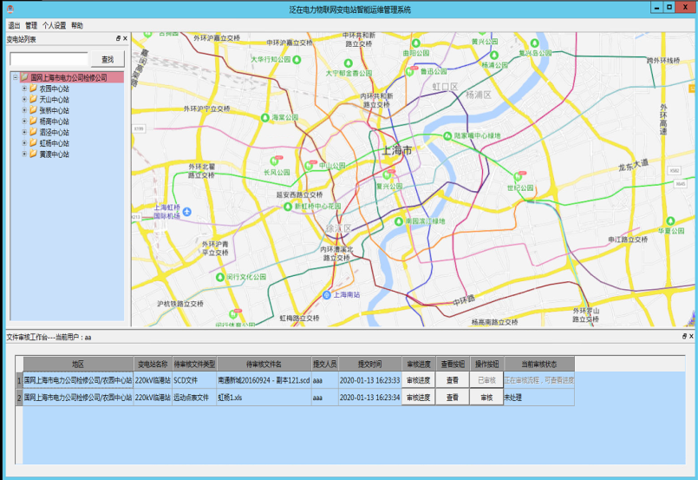The width and height of the screenshot is (698, 480).
Task: Expand the 农园中心站 tree node
Action: click(24, 89)
